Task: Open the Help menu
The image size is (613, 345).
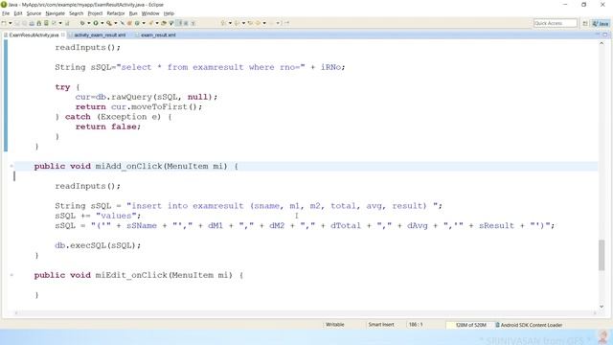Action: [169, 13]
